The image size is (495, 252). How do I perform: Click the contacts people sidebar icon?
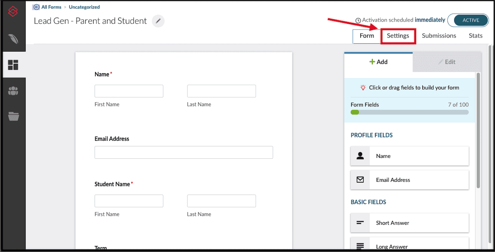tap(13, 91)
